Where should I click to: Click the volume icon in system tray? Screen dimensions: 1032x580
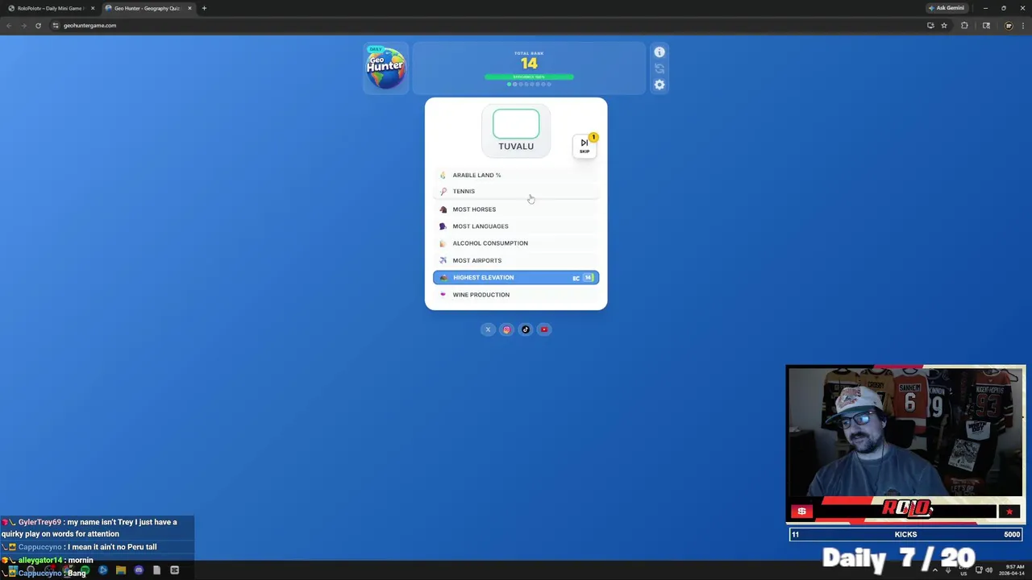coord(988,570)
